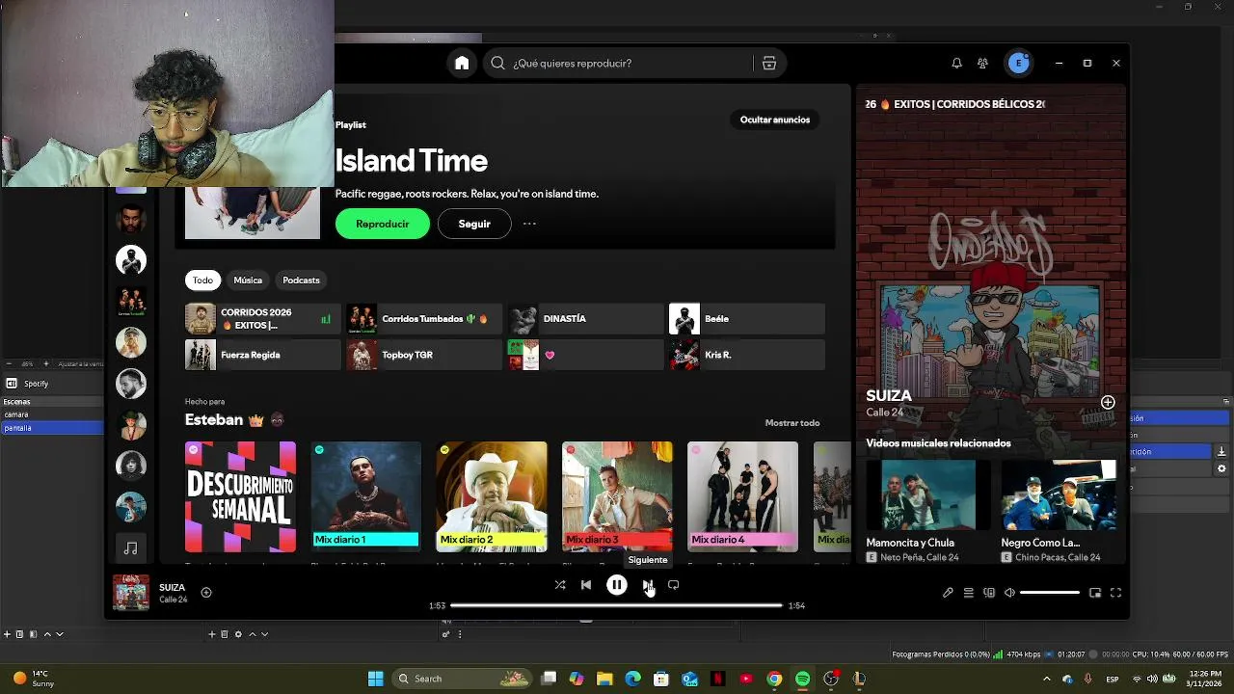Click 'Ocultar anuncios' button
The image size is (1234, 694).
(x=775, y=120)
